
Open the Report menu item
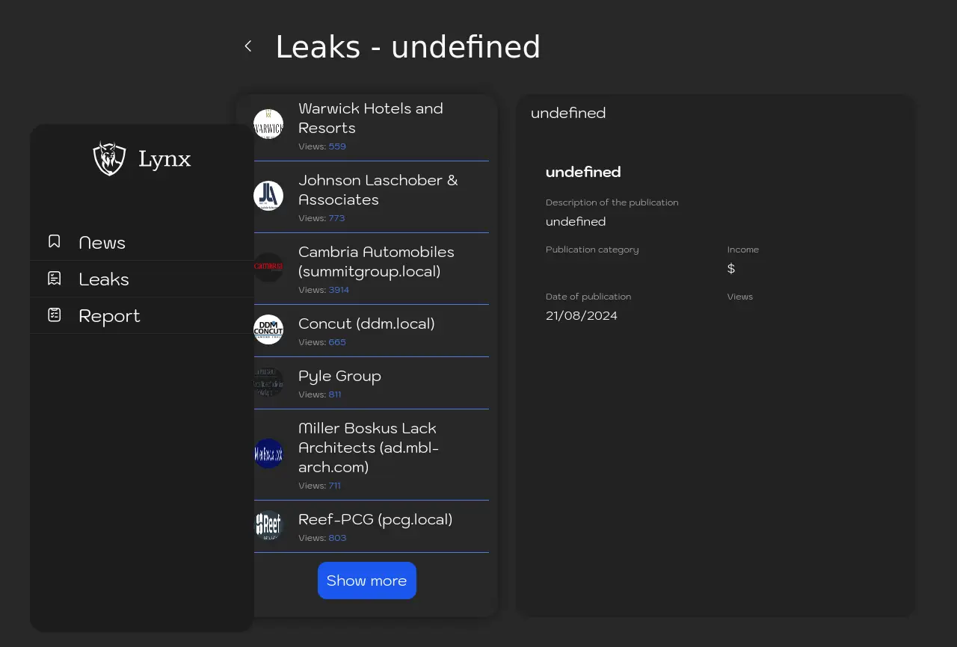pos(109,316)
